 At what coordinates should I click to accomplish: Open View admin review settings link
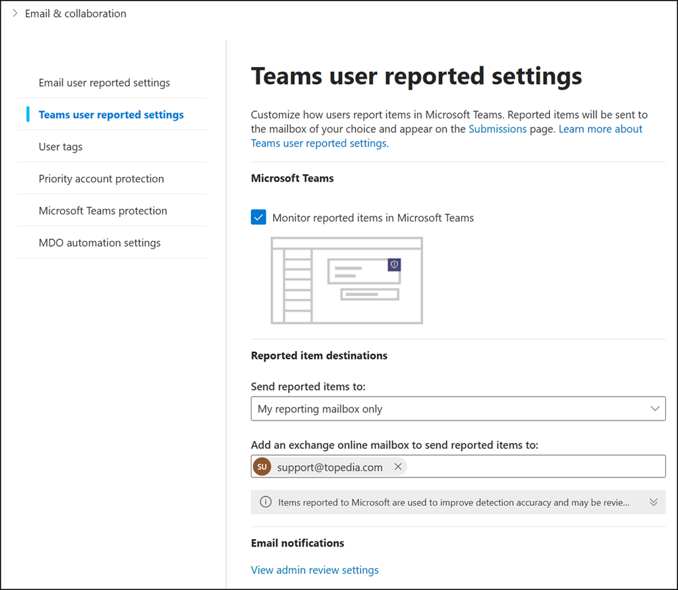(x=315, y=570)
